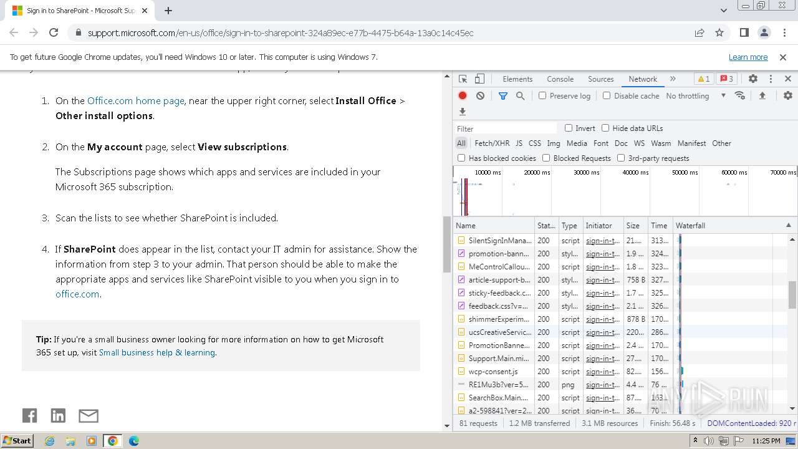Open DevTools settings gear
This screenshot has width=798, height=449.
tap(753, 79)
